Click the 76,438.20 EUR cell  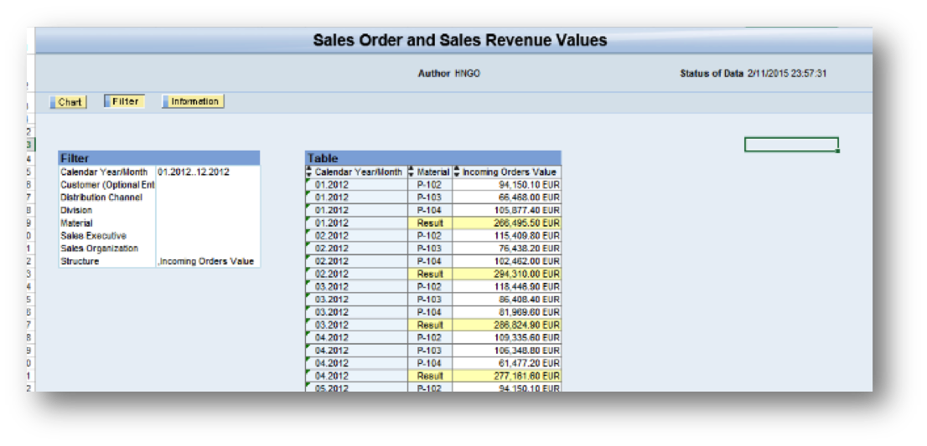pyautogui.click(x=507, y=249)
